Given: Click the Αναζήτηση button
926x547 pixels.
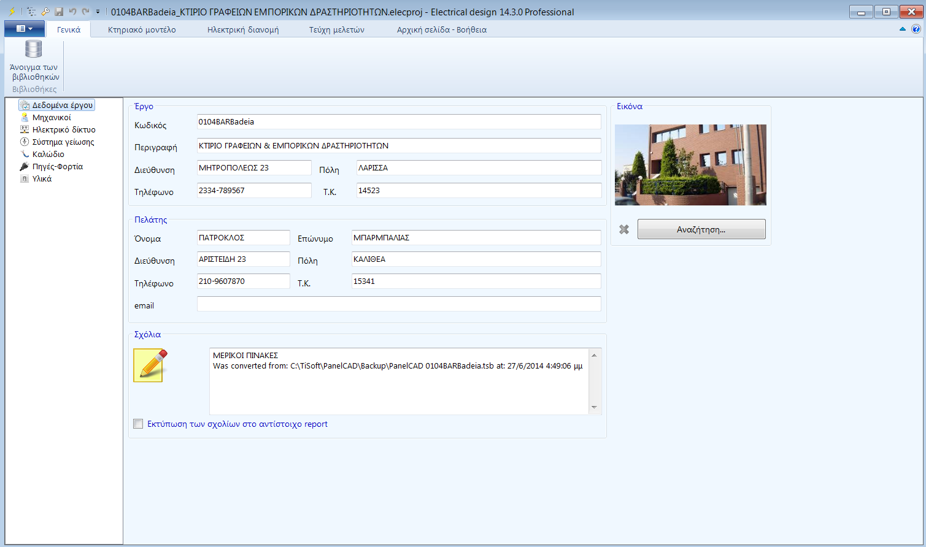Looking at the screenshot, I should pos(701,229).
